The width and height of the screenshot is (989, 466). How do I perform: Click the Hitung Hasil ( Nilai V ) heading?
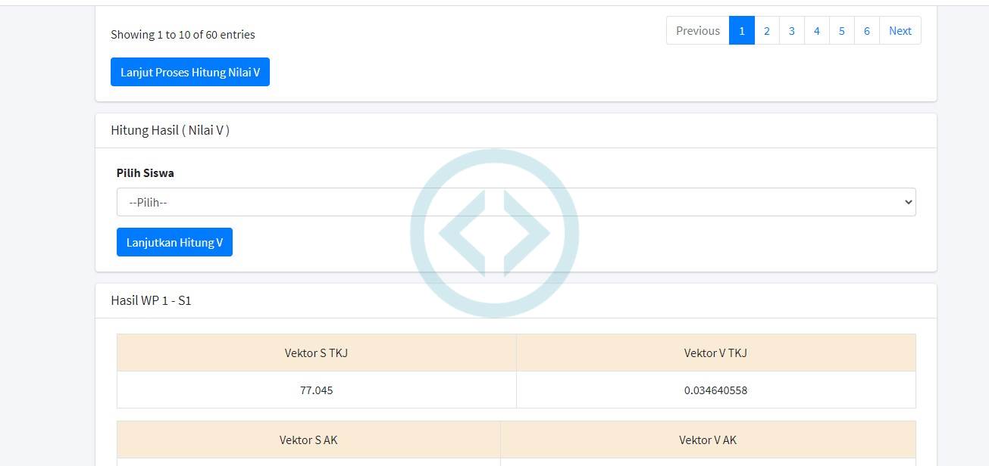[x=170, y=130]
